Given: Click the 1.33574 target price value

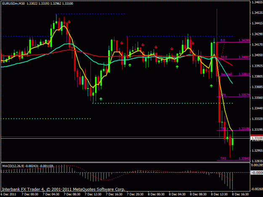Looking at the screenshot, I should 244,95.
